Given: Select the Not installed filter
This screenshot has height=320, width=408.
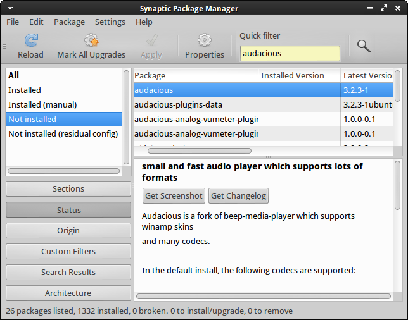Looking at the screenshot, I should coord(63,120).
